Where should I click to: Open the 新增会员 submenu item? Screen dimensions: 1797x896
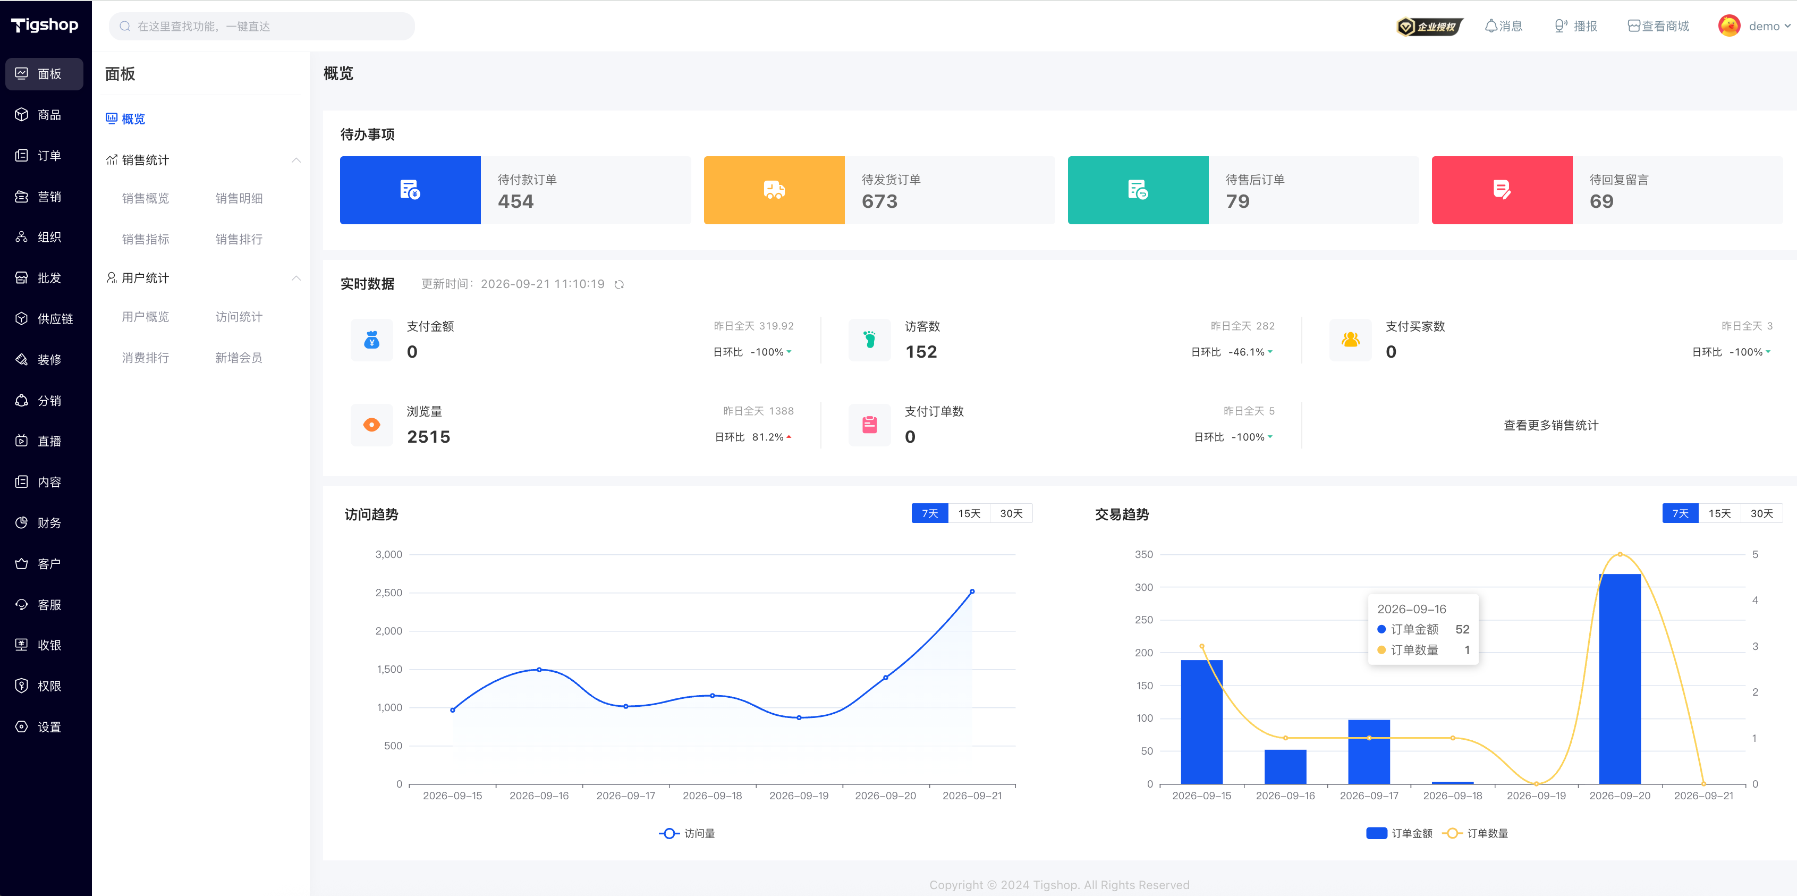click(239, 358)
